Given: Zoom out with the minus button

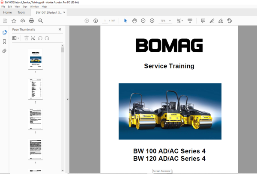Looking at the screenshot, I should coord(143,21).
